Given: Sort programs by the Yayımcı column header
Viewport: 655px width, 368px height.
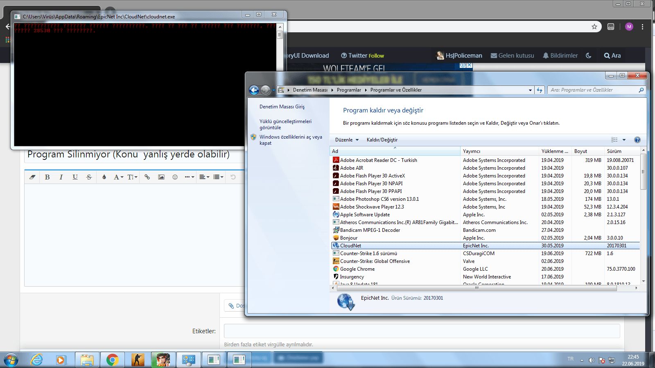Looking at the screenshot, I should click(499, 151).
